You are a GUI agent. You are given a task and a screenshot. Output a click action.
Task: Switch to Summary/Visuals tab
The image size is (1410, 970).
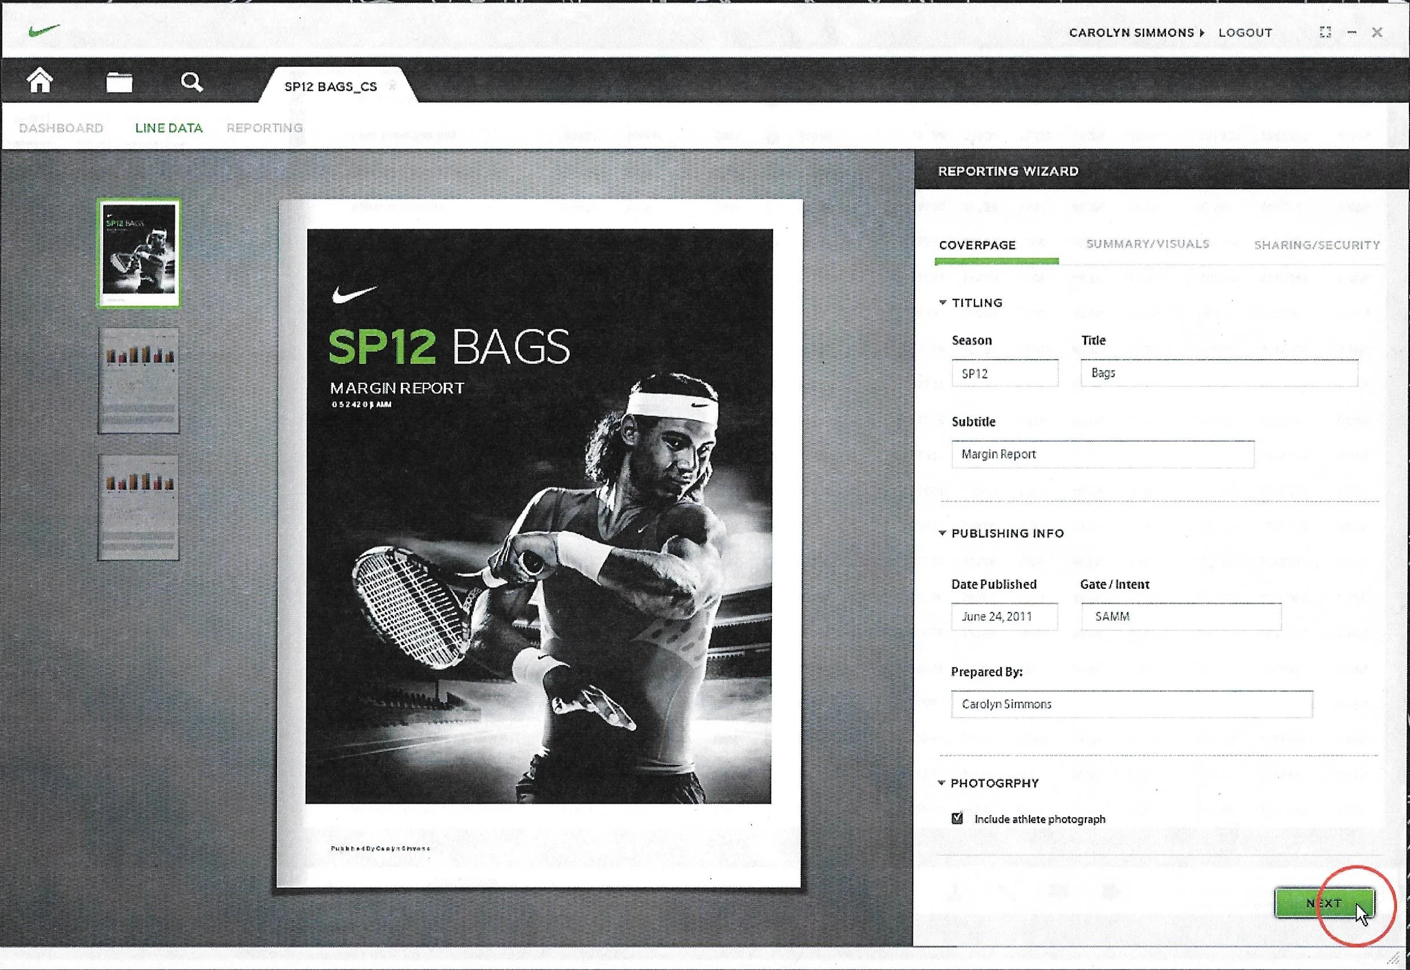pyautogui.click(x=1147, y=244)
